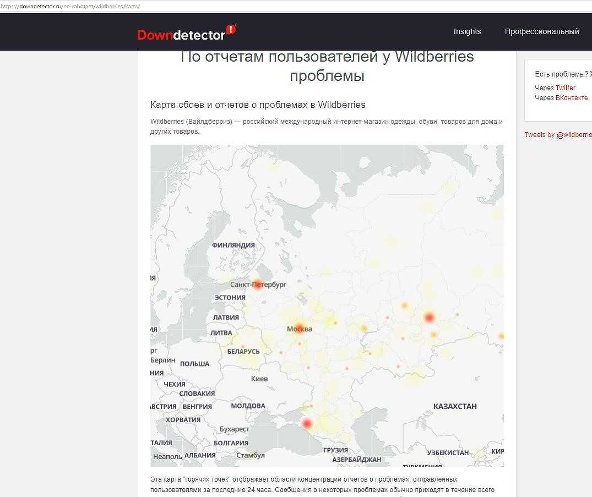Click the ЧЕХИЯ label on the map
Image resolution: width=592 pixels, height=497 pixels.
tap(175, 384)
